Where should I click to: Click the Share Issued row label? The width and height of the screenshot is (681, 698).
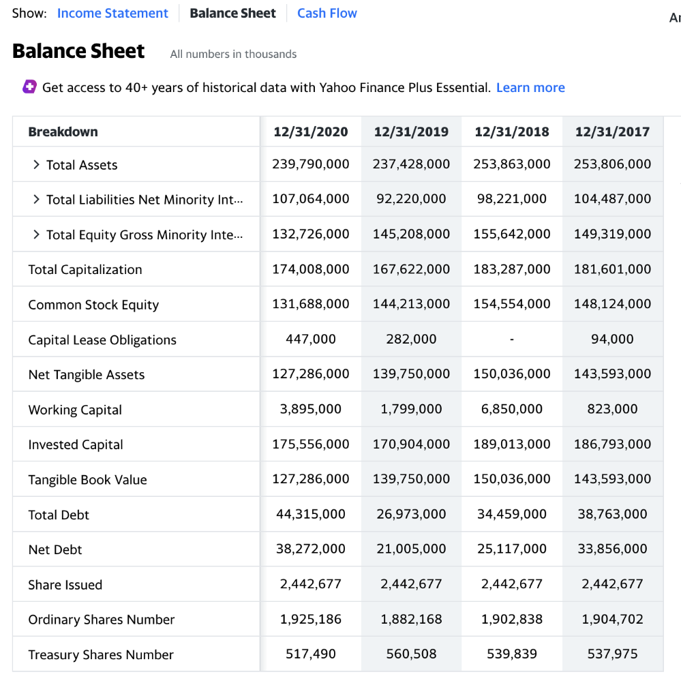click(x=65, y=585)
